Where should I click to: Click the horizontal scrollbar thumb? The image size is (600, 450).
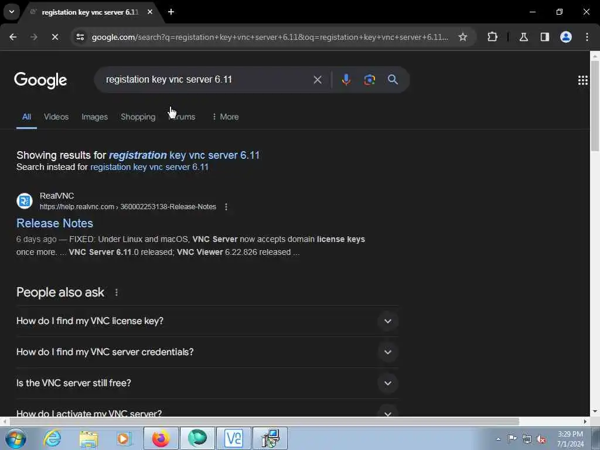click(x=264, y=421)
